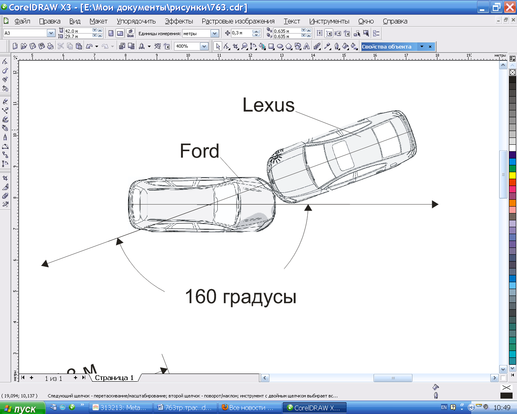
Task: Select the Fill bucket tool
Action: [345, 46]
